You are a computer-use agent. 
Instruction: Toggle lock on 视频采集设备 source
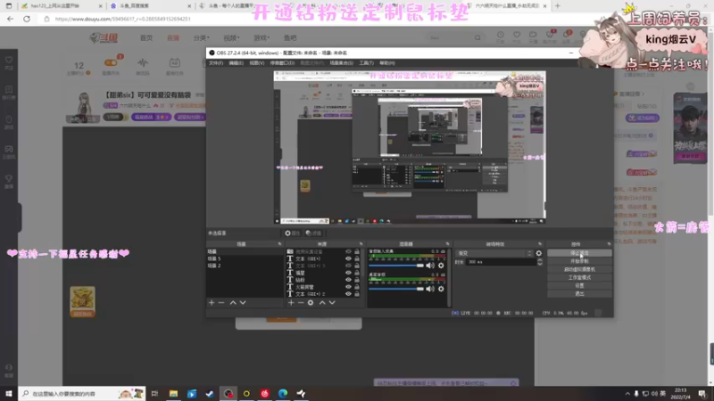pyautogui.click(x=357, y=251)
